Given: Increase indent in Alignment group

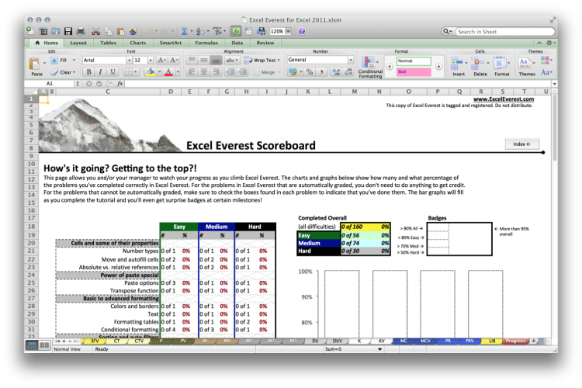Looking at the screenshot, I should click(242, 72).
